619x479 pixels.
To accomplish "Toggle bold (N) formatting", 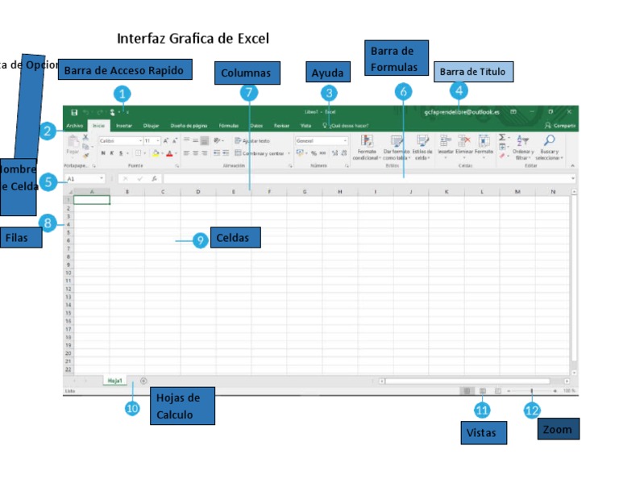I will tap(102, 152).
